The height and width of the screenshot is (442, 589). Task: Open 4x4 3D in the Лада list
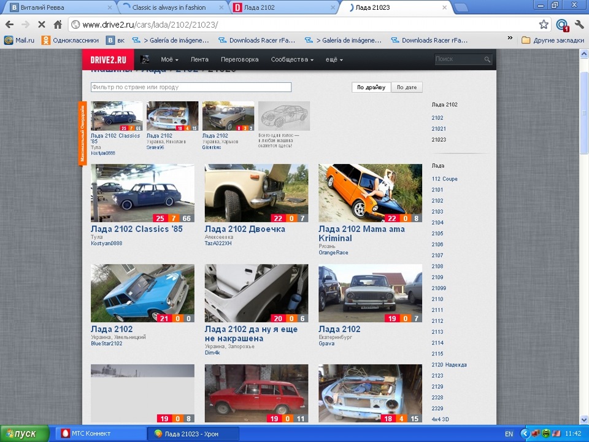441,419
